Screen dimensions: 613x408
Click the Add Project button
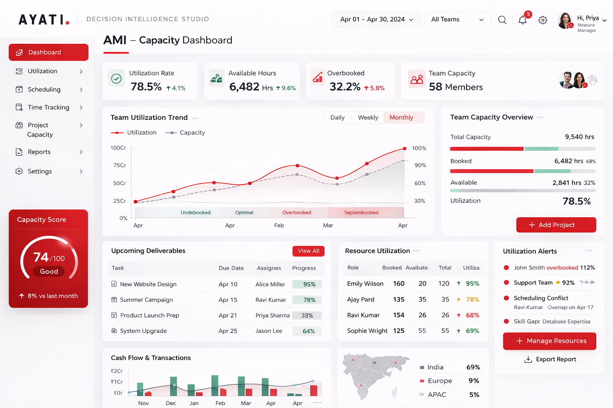pos(556,225)
